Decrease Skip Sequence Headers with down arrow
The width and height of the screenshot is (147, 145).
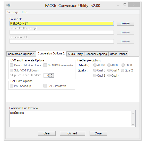(x=51, y=76)
